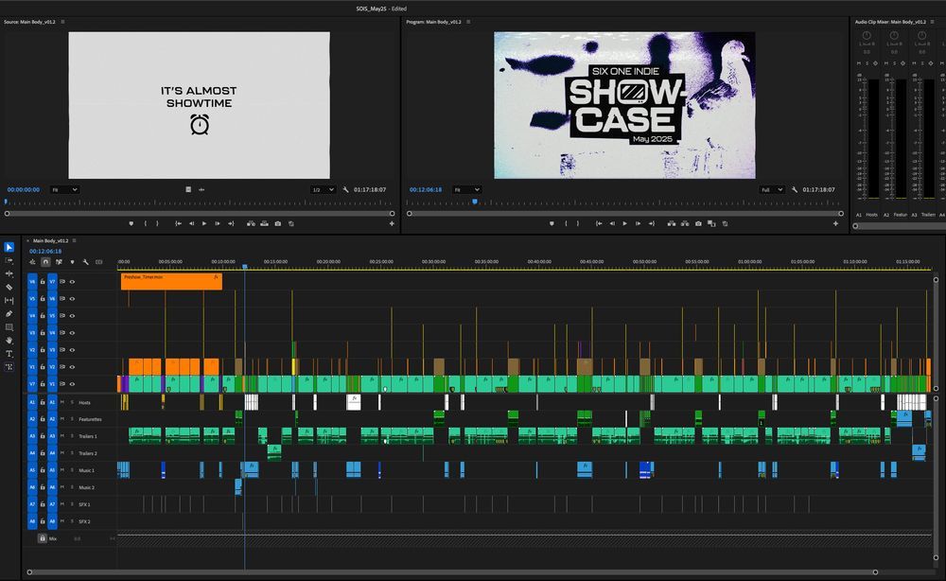This screenshot has height=581, width=946.
Task: Open Source monitor settings wrench
Action: 345,189
